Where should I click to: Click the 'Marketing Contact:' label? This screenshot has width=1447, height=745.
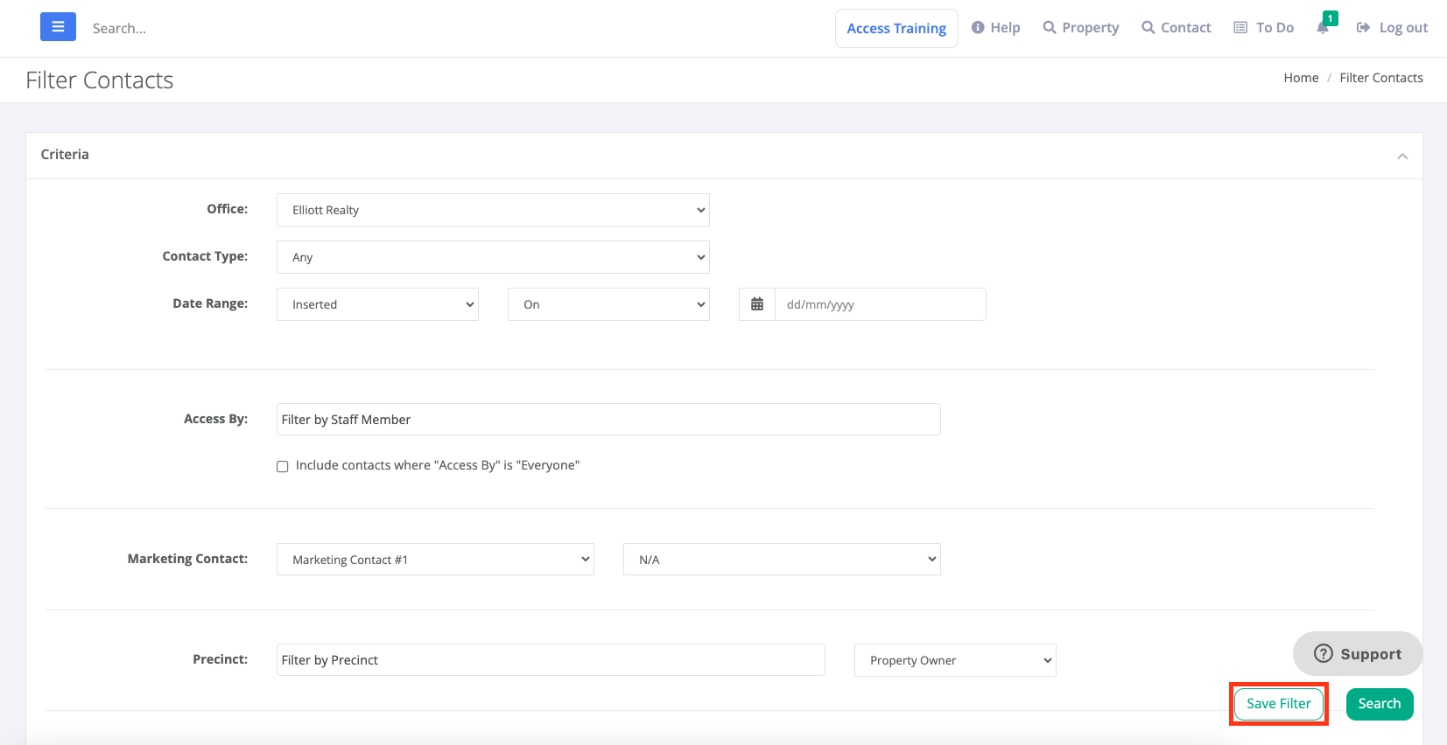pos(187,559)
